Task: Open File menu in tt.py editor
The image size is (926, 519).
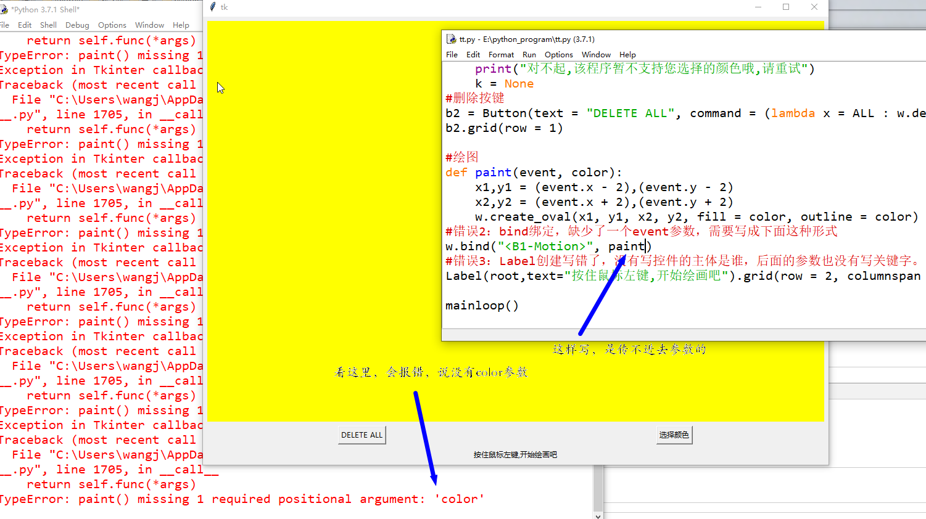Action: tap(452, 55)
